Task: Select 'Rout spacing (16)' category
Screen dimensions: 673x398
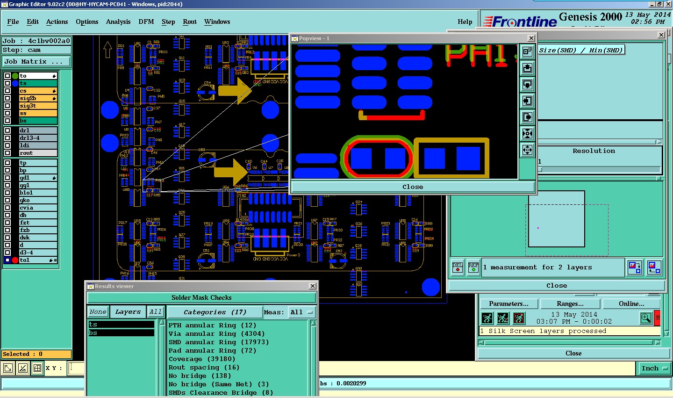Action: click(204, 367)
